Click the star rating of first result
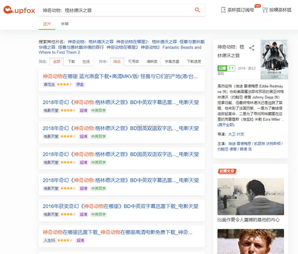Screen dimensions: 298x254 (65, 85)
